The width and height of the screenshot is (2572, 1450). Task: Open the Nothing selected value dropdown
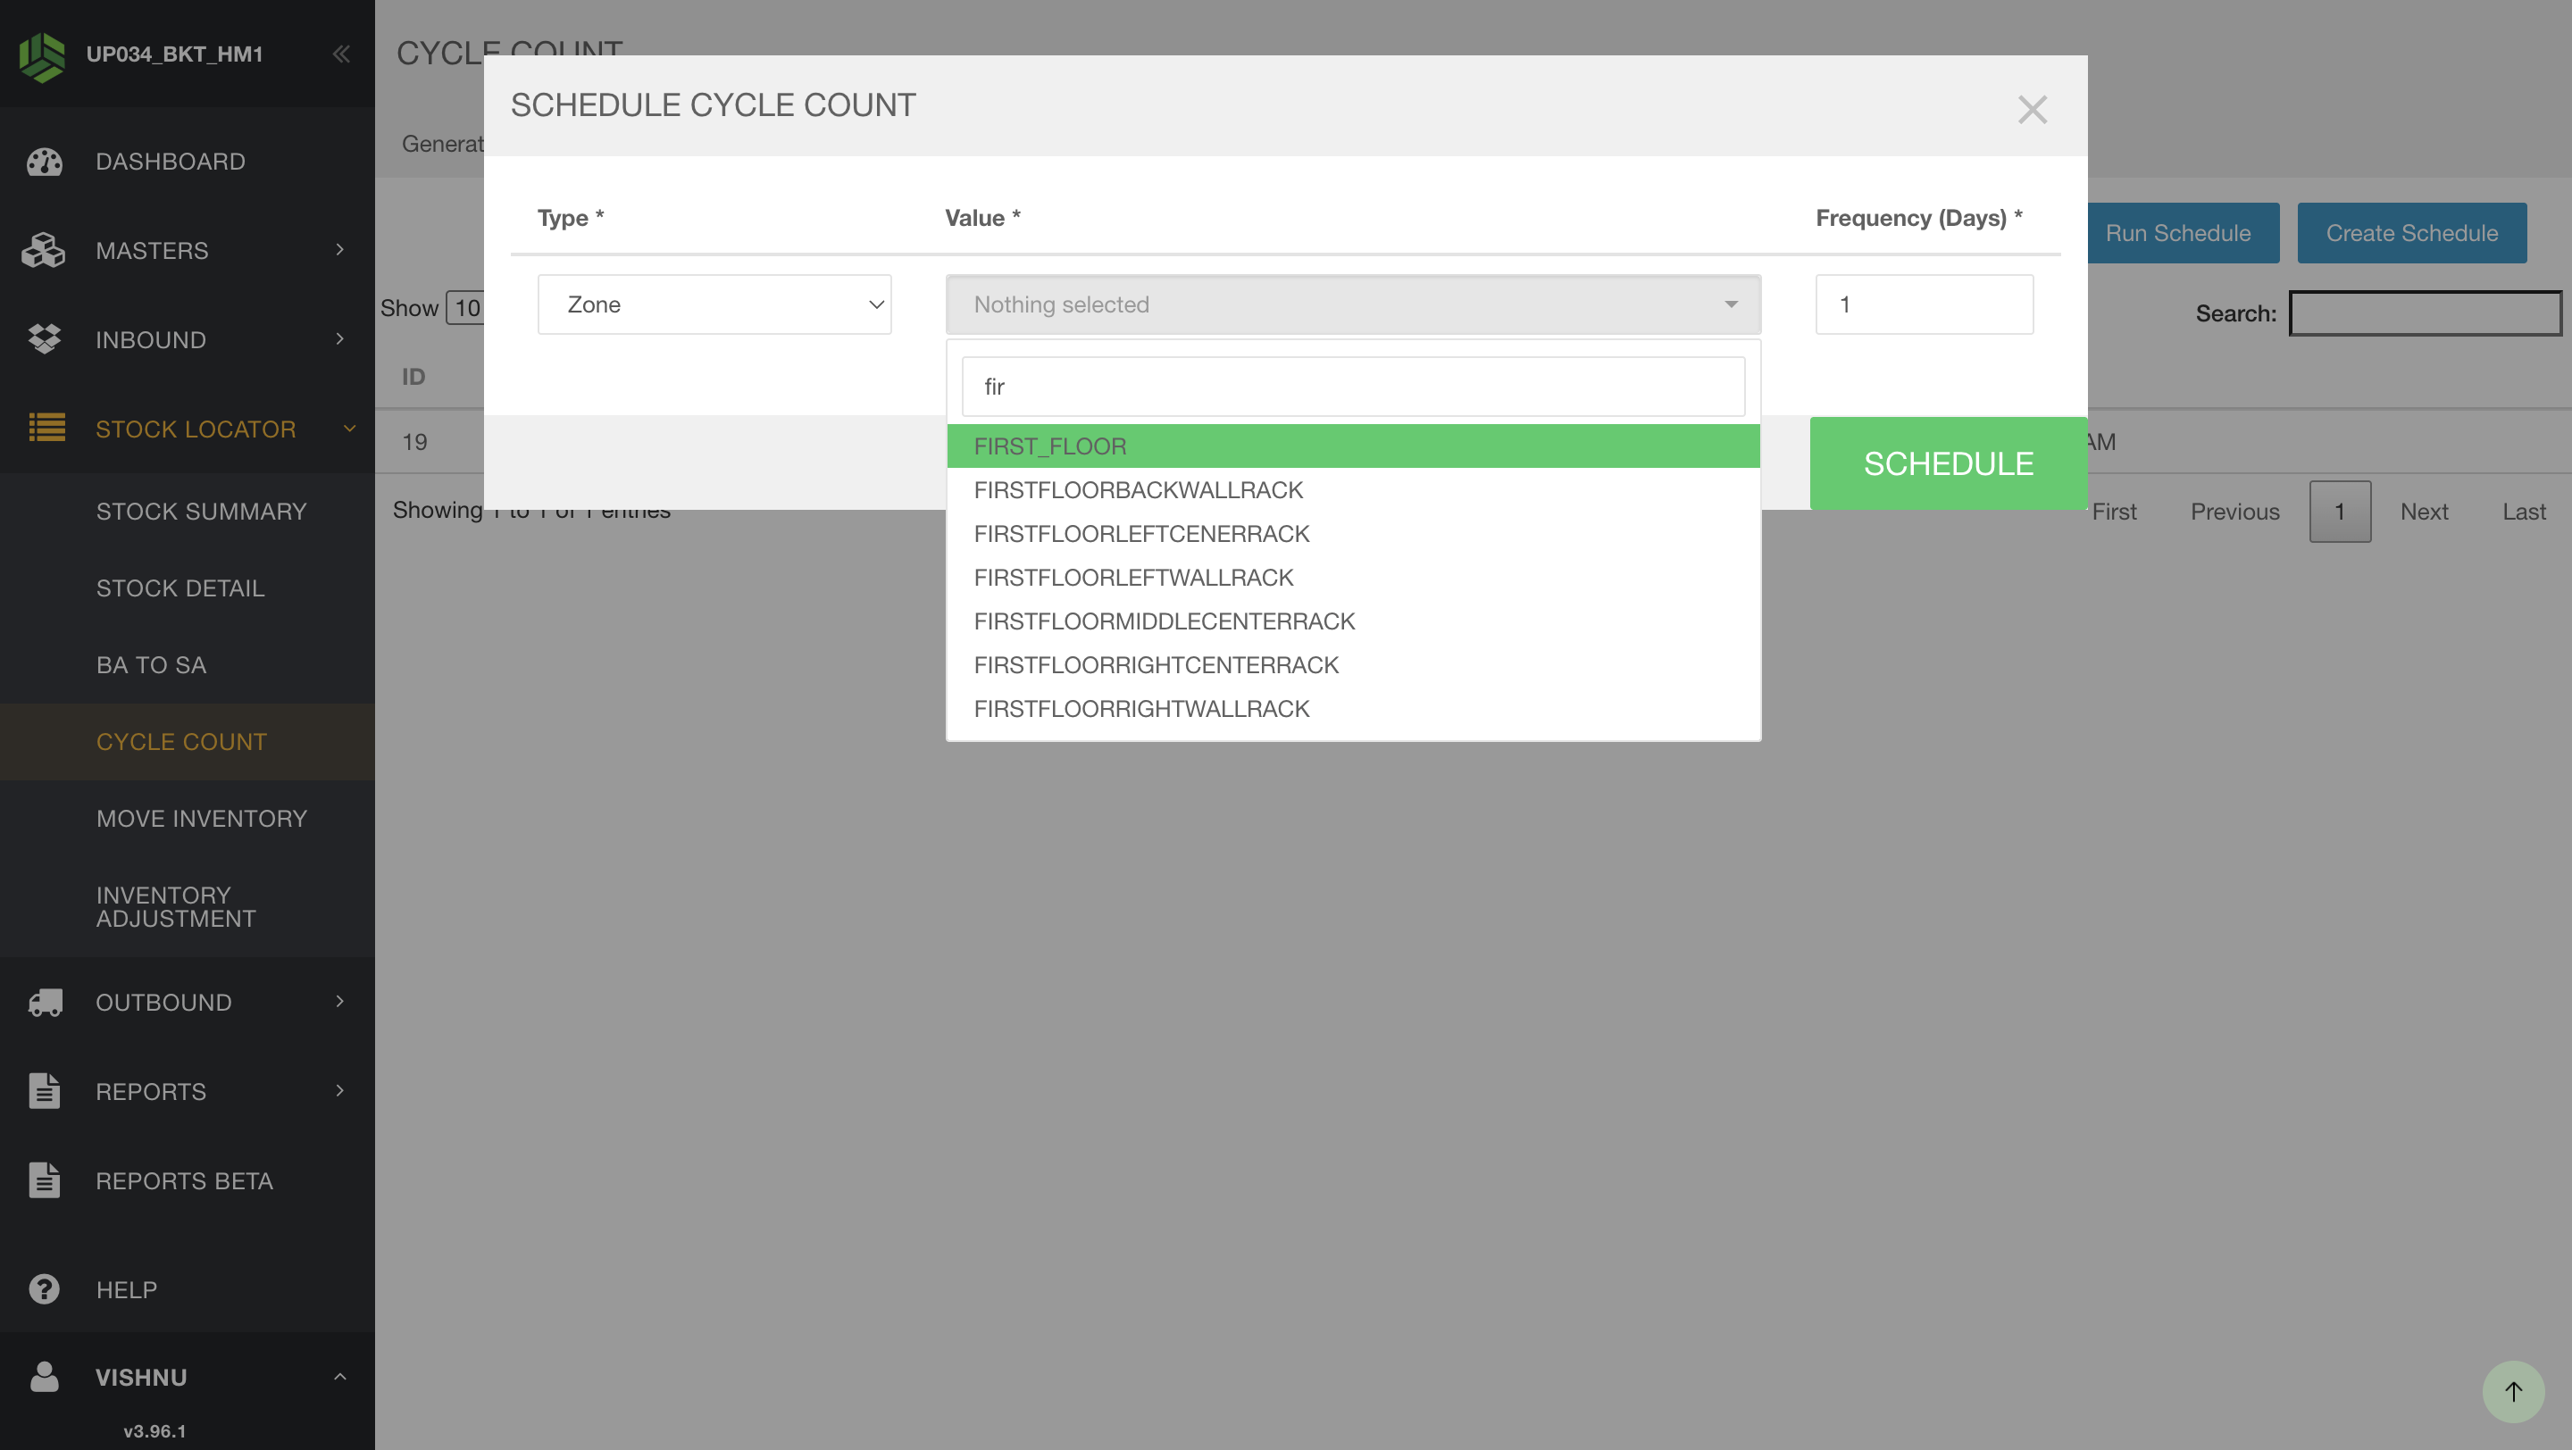pyautogui.click(x=1353, y=304)
